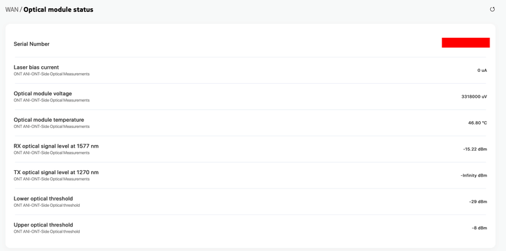Click the 3318000 uV voltage value
Screen dimensions: 506x251
point(474,96)
